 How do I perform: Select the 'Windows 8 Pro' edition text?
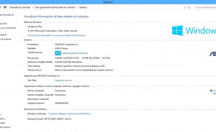click(x=35, y=27)
